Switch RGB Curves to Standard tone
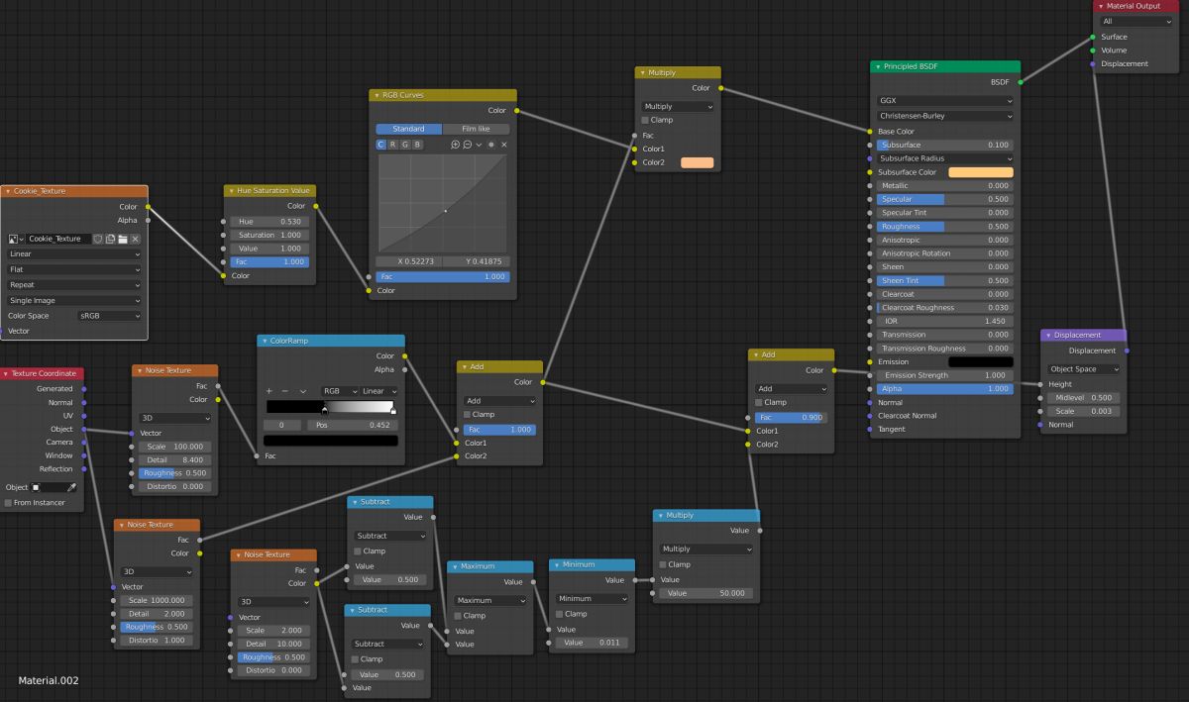This screenshot has width=1189, height=702. 408,129
